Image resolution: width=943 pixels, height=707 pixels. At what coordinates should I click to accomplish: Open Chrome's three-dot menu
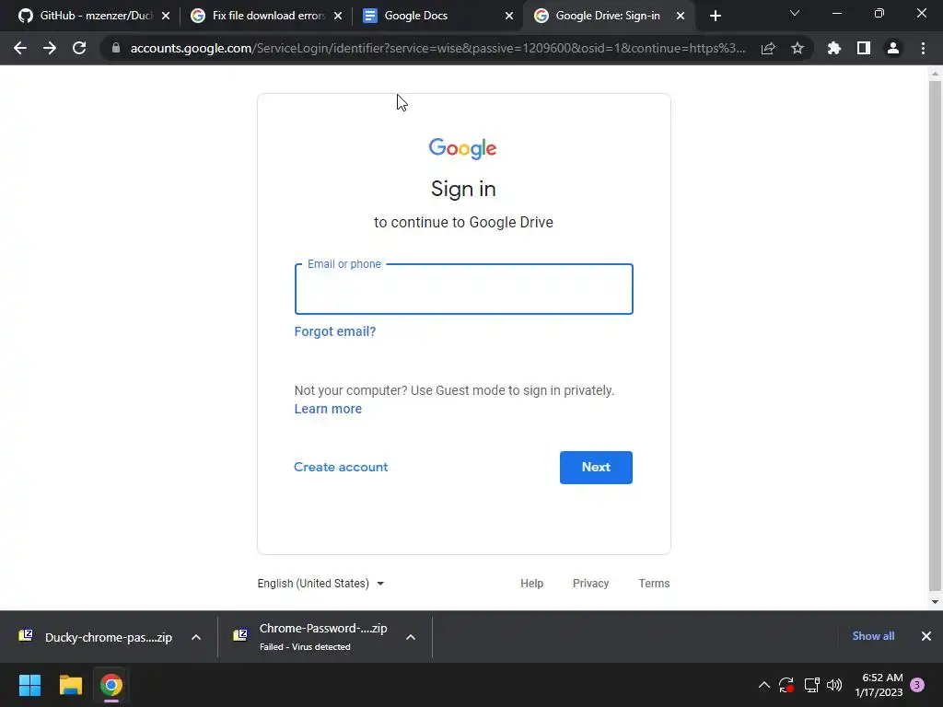(x=923, y=48)
